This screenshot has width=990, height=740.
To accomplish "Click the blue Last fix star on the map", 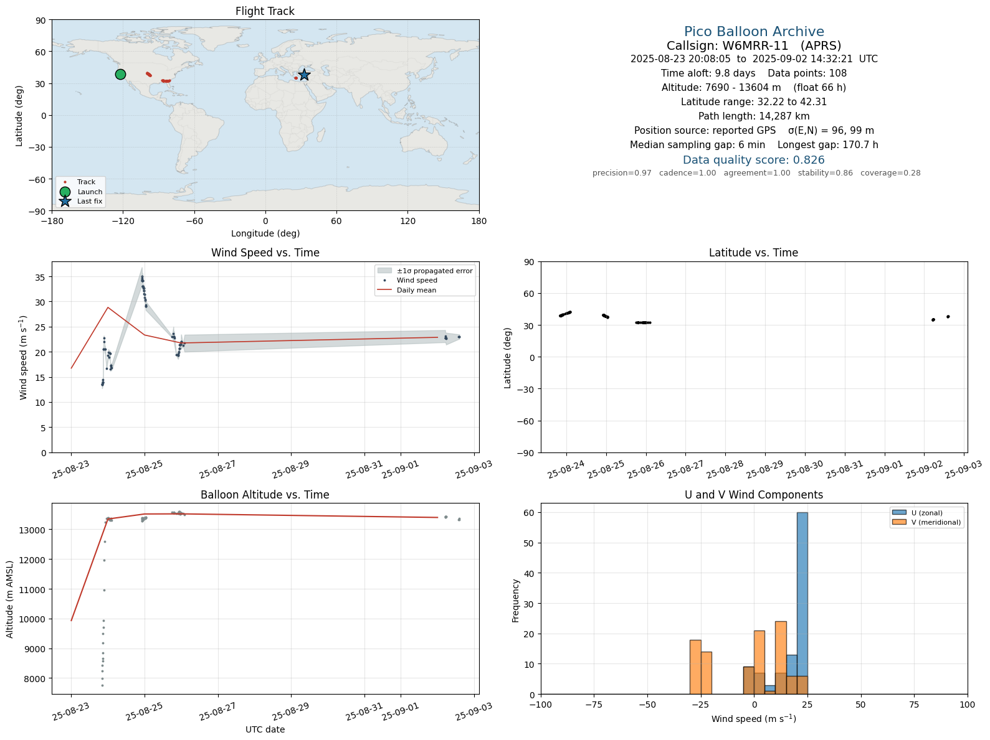I will pyautogui.click(x=304, y=75).
